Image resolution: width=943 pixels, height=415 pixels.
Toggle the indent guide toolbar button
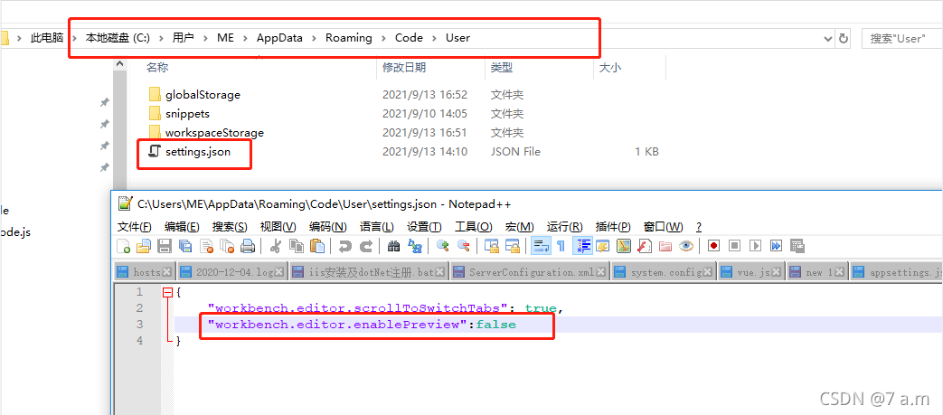click(582, 245)
